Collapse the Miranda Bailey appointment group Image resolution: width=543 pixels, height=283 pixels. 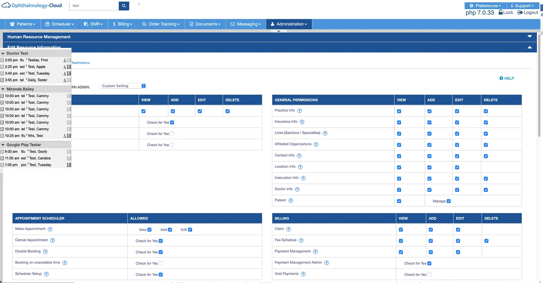(3, 89)
